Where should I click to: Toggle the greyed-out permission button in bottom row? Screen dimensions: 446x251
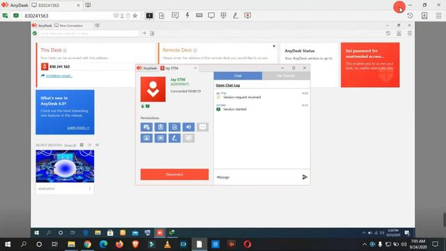188,138
